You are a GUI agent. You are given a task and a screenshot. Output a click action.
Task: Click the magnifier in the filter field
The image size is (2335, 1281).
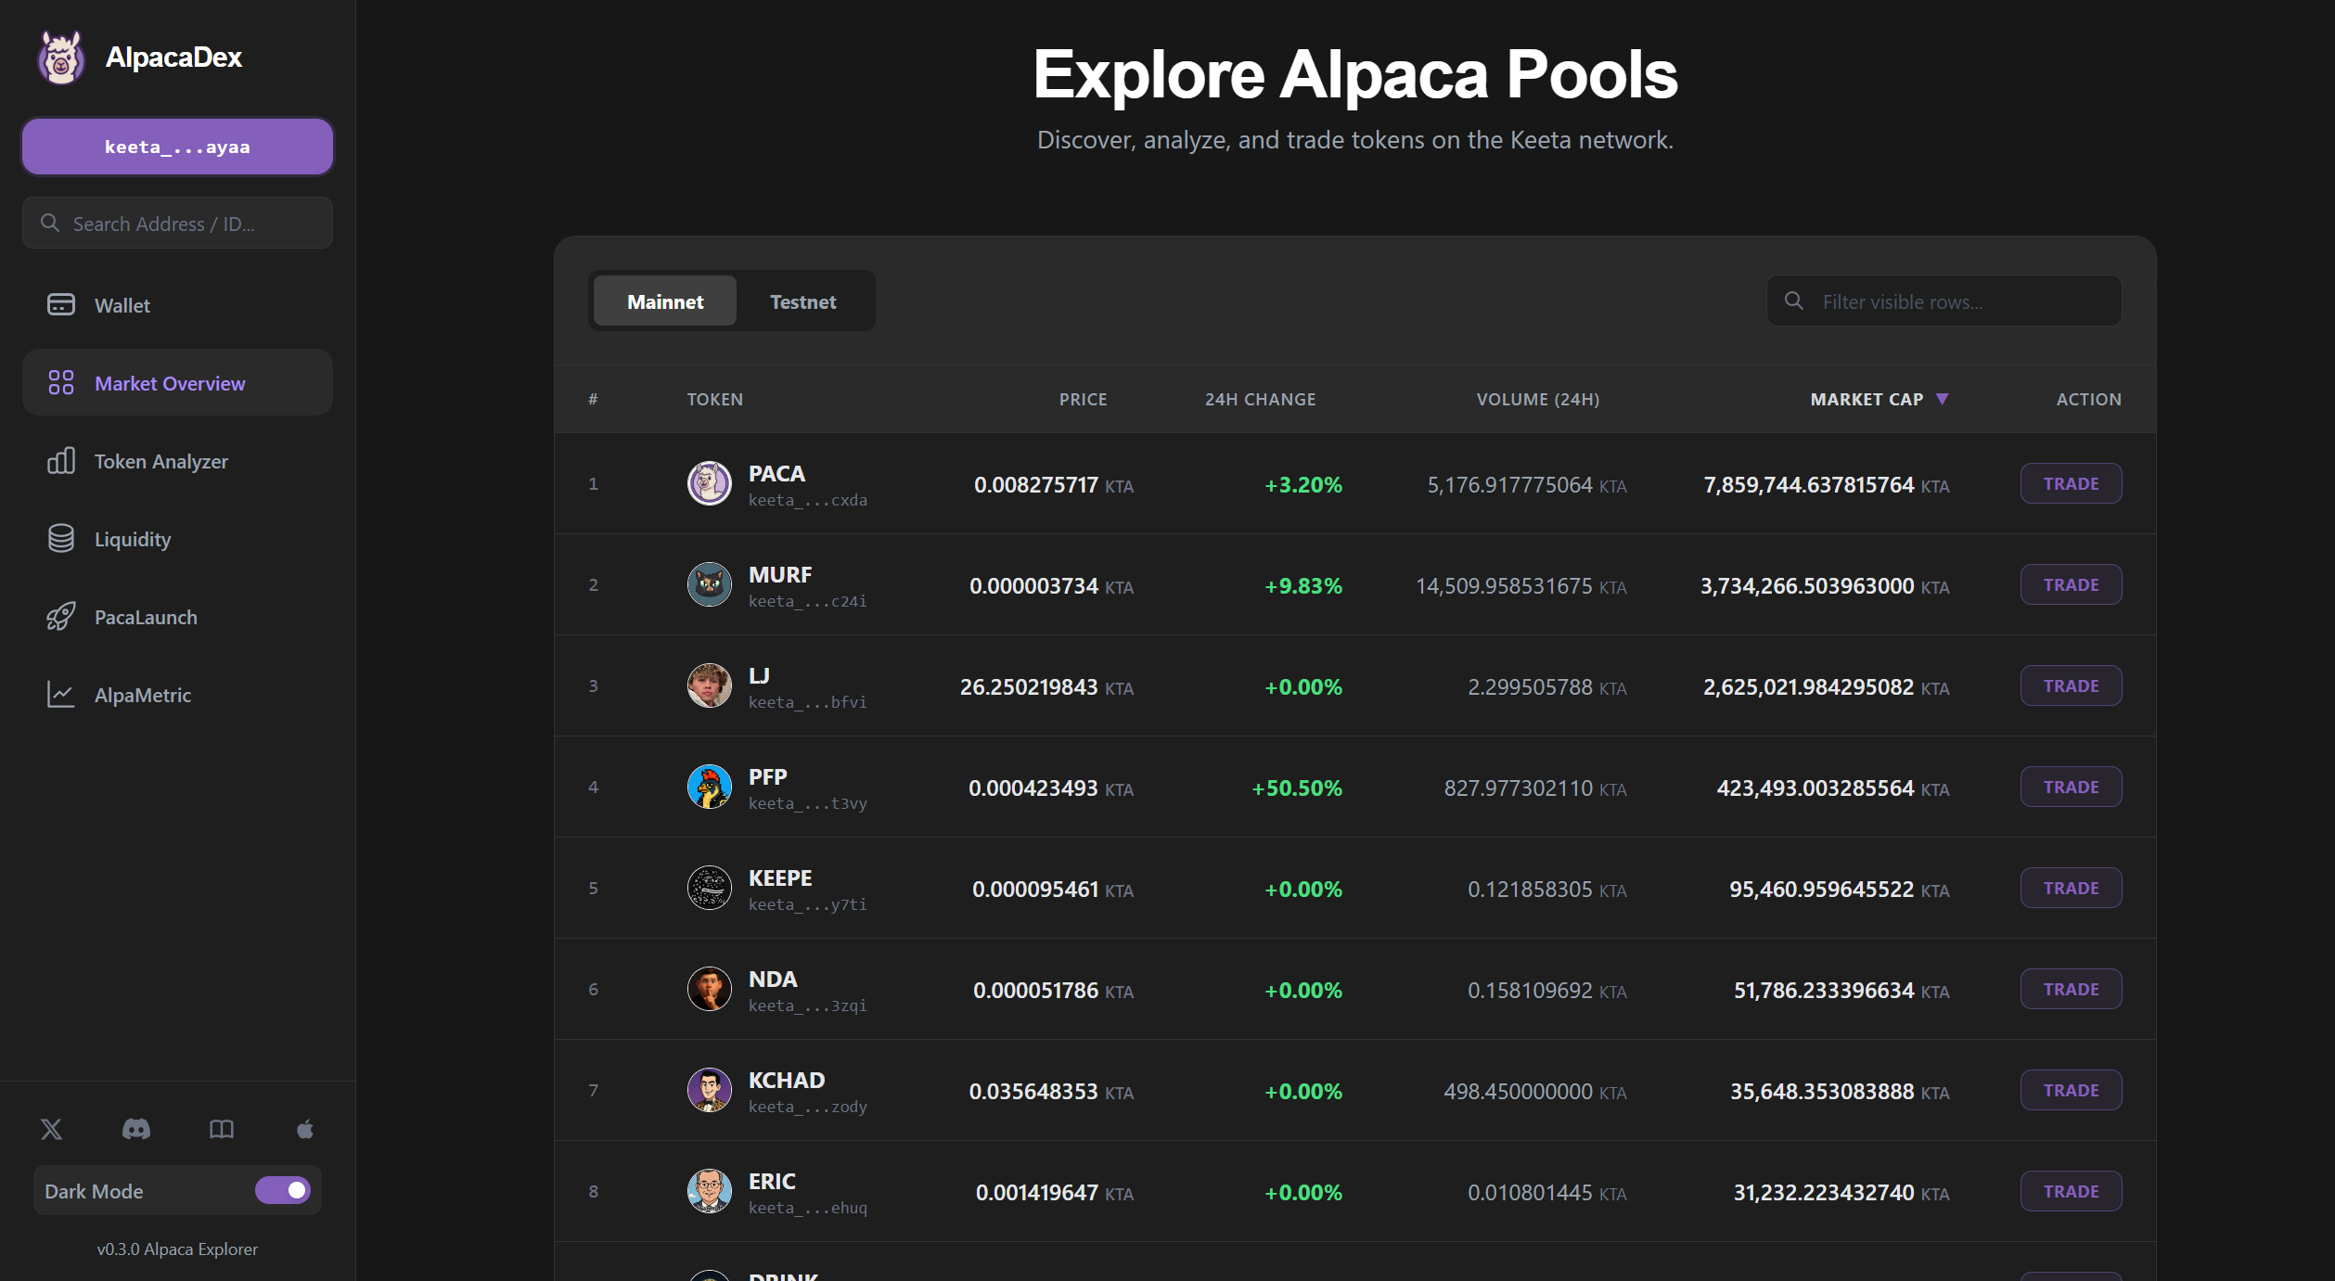(1792, 301)
